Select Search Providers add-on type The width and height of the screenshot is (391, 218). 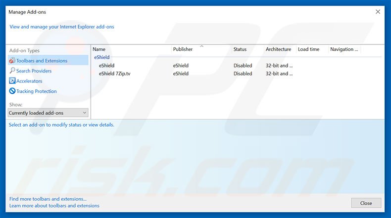pos(34,71)
